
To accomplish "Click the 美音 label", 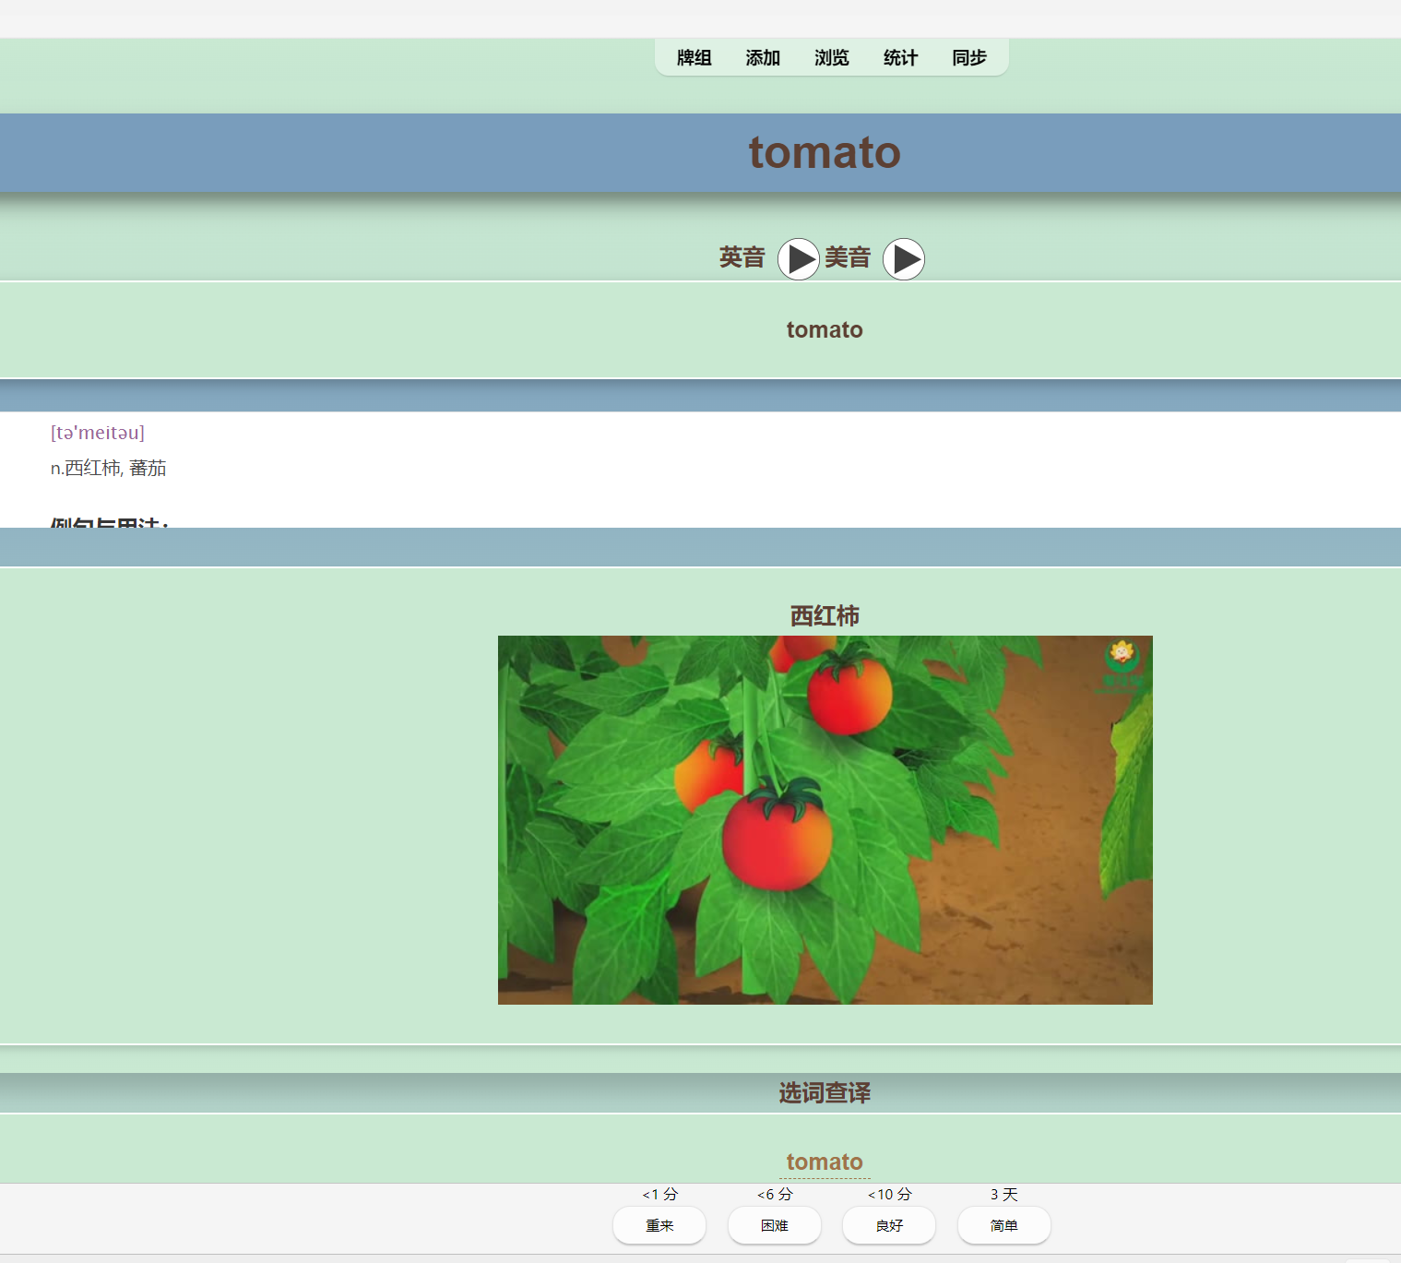I will click(x=848, y=257).
